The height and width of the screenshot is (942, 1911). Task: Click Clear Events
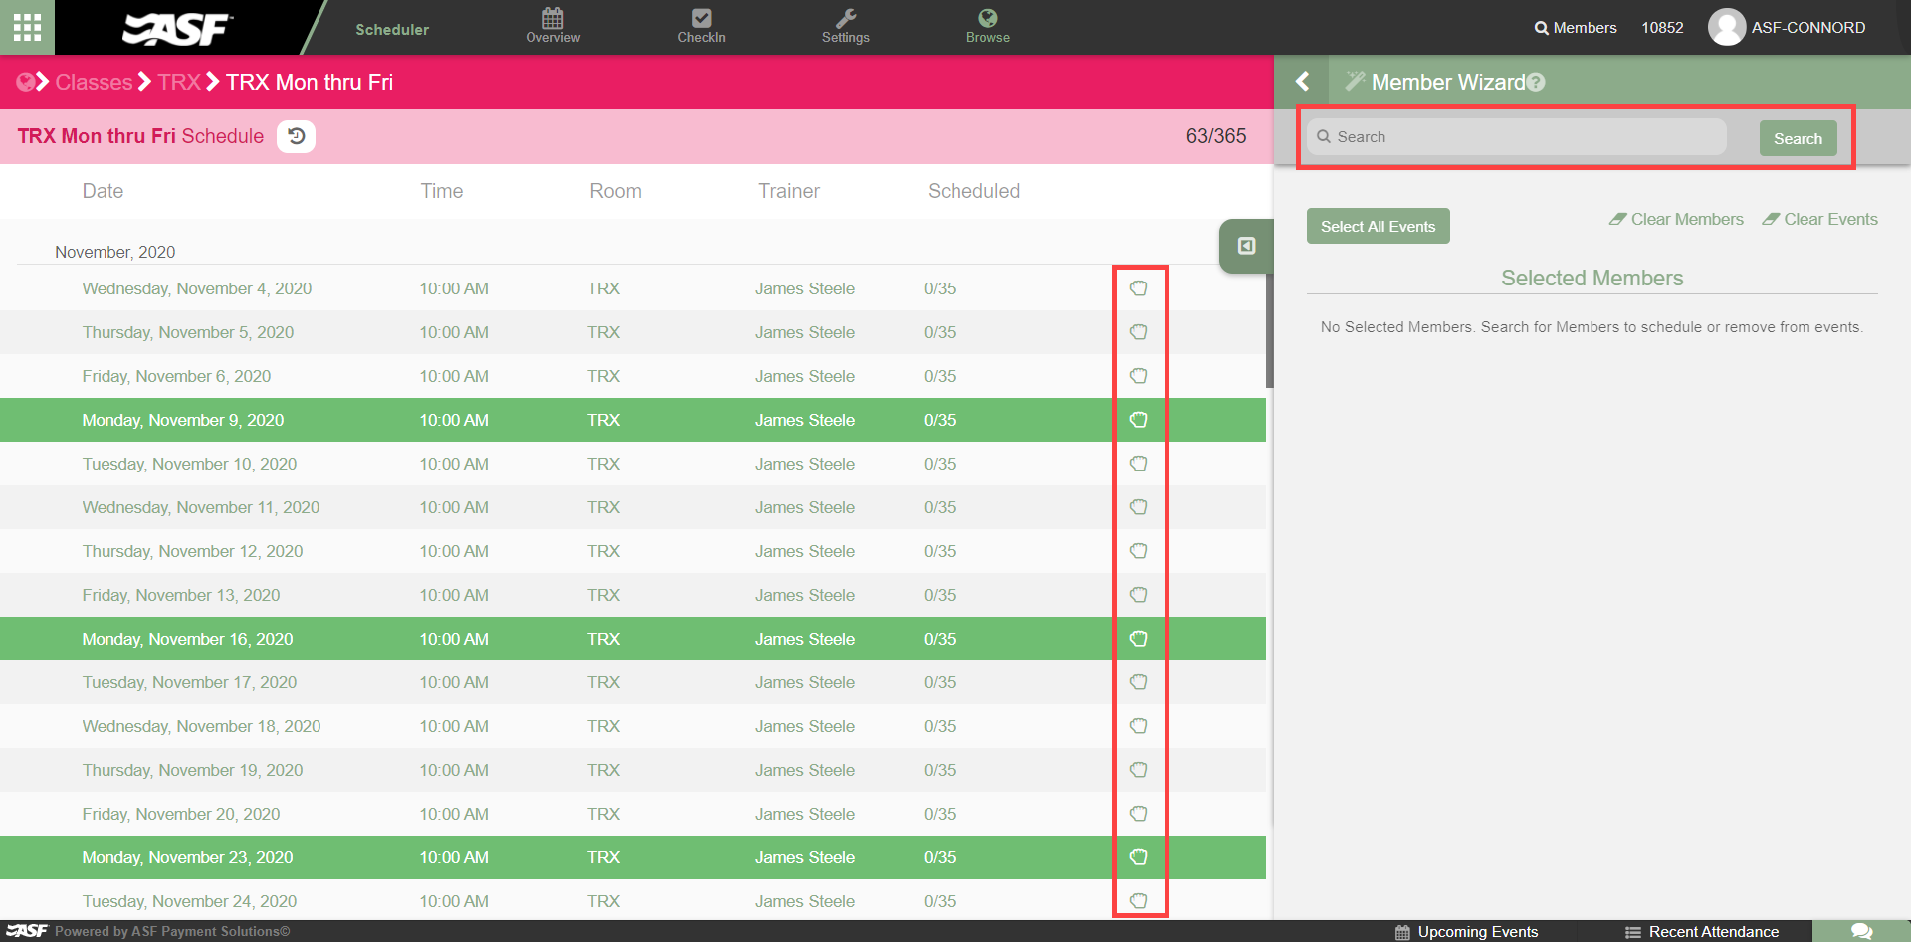click(1819, 219)
